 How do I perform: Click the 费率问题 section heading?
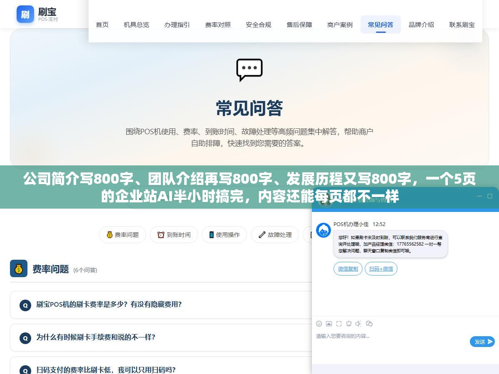pos(51,269)
